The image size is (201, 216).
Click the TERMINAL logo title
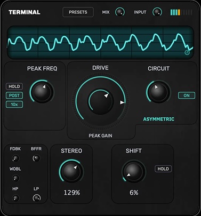[25, 12]
